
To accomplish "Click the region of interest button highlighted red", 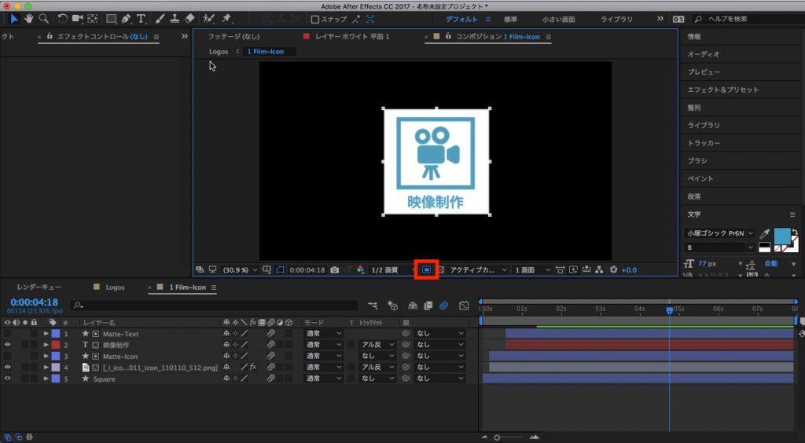I will 427,269.
